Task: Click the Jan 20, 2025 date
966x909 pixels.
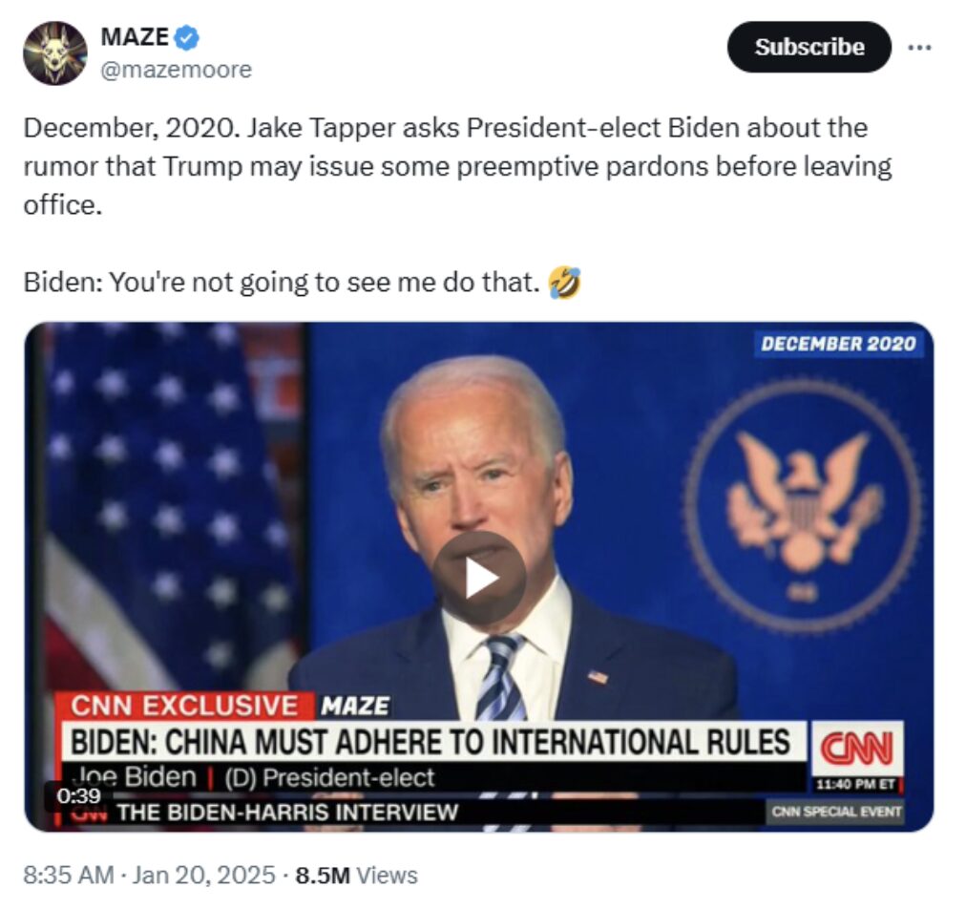Action: 204,875
